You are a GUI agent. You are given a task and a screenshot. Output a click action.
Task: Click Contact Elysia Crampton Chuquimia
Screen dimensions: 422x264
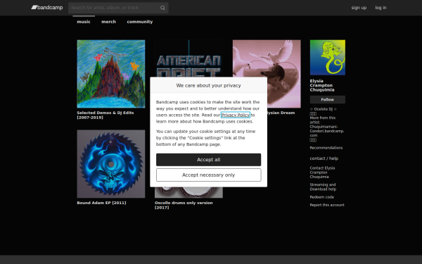click(x=322, y=172)
